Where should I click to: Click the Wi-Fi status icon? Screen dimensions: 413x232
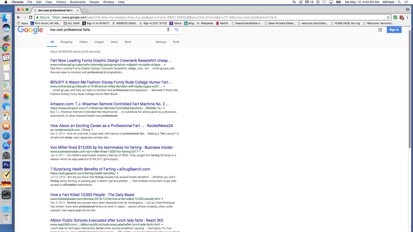point(324,2)
